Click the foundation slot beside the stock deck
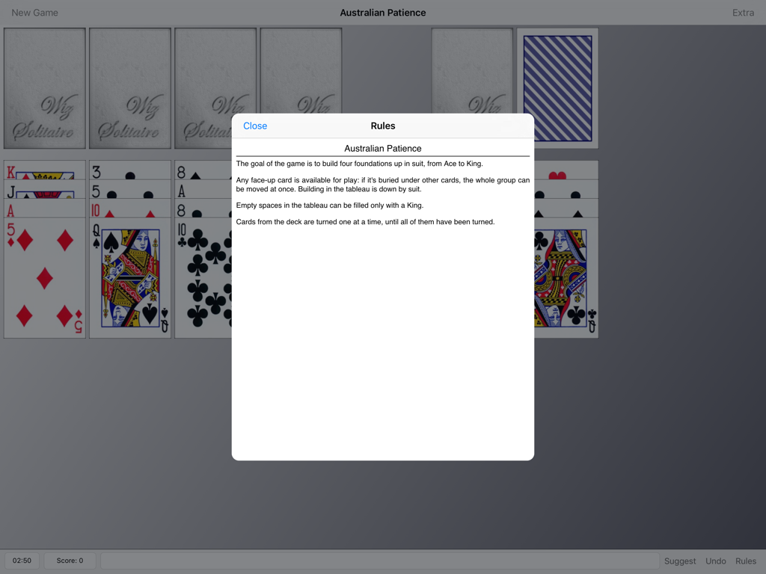This screenshot has height=574, width=766. [472, 87]
